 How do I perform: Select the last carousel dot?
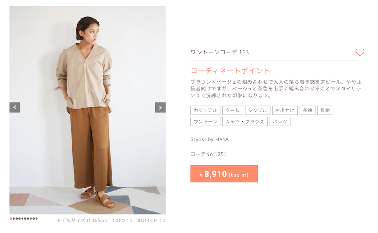coord(36,219)
